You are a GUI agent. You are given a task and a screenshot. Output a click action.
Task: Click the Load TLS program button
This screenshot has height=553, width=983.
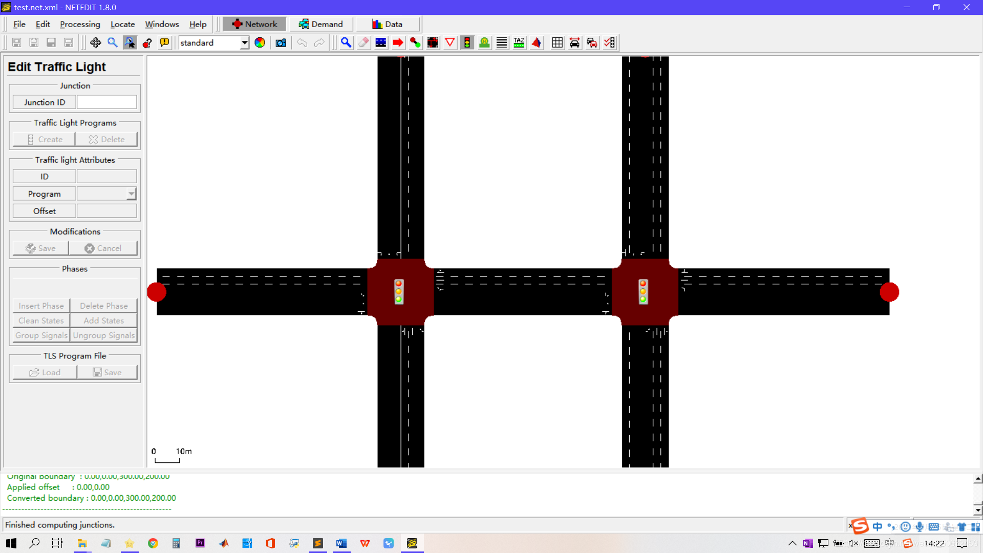click(x=45, y=372)
